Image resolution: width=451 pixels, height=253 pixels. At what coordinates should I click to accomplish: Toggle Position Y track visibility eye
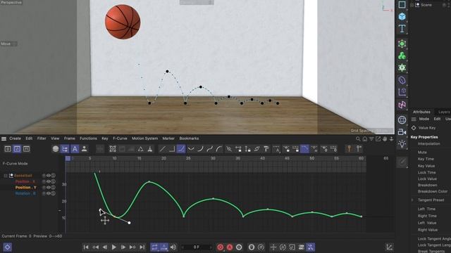point(49,188)
